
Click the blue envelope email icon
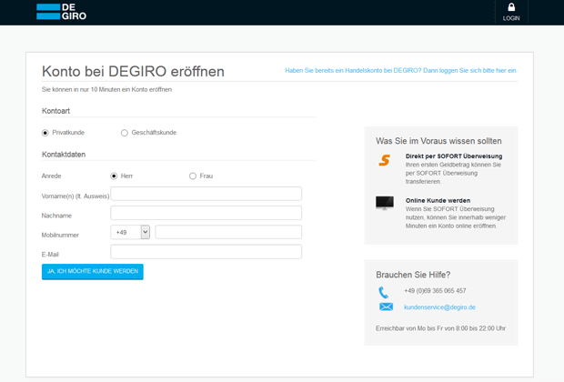point(386,307)
